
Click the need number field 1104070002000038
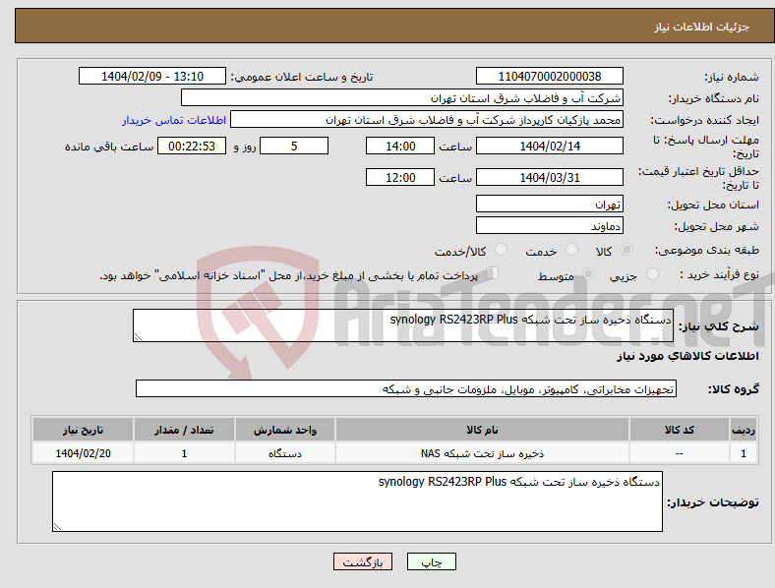pyautogui.click(x=550, y=76)
